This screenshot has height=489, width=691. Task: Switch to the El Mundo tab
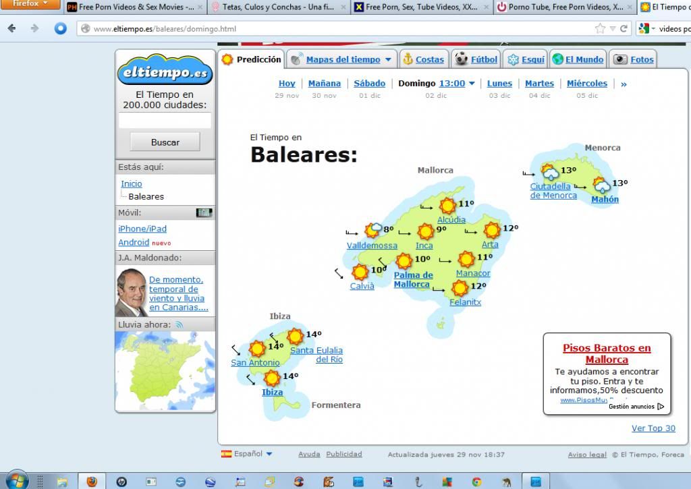[578, 59]
